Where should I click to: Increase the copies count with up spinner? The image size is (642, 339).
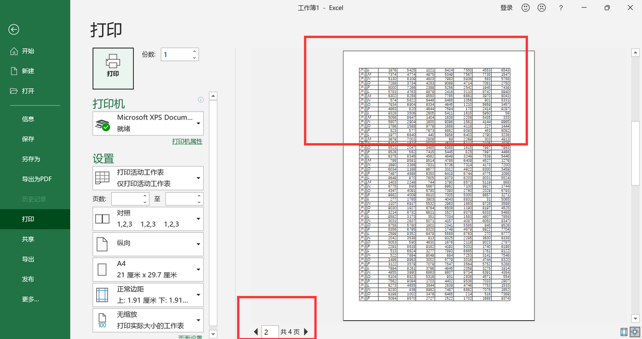tap(194, 51)
